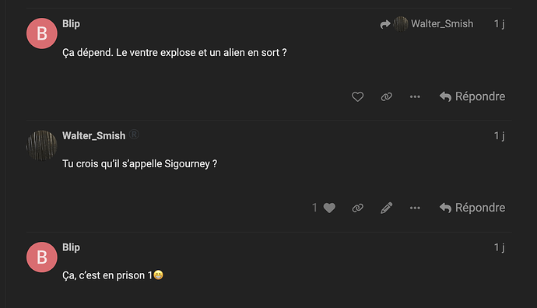Open the Blip username on the first post
The image size is (537, 308).
[x=71, y=23]
